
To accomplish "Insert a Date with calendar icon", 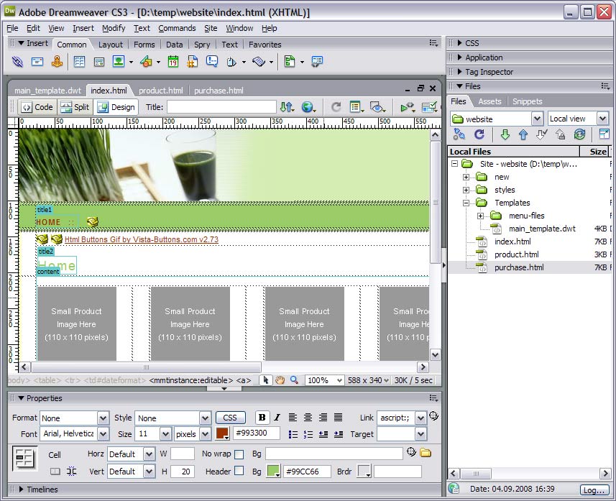I will click(x=173, y=62).
